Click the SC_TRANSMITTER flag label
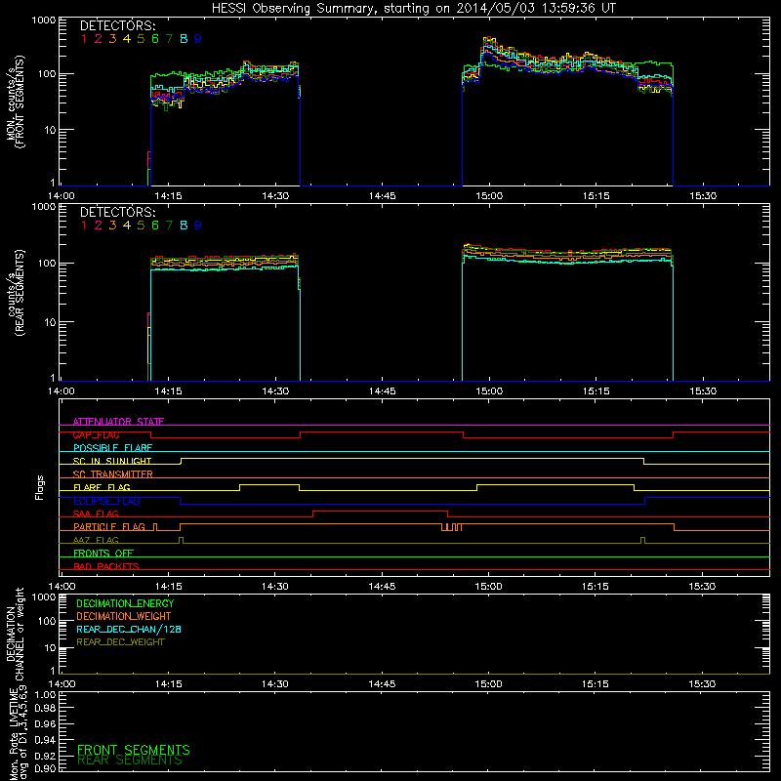The width and height of the screenshot is (781, 781). coord(113,474)
